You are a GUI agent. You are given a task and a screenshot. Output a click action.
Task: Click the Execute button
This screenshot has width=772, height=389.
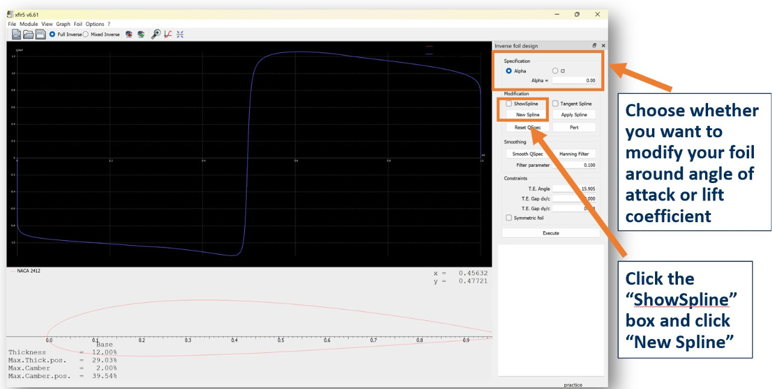pyautogui.click(x=551, y=233)
